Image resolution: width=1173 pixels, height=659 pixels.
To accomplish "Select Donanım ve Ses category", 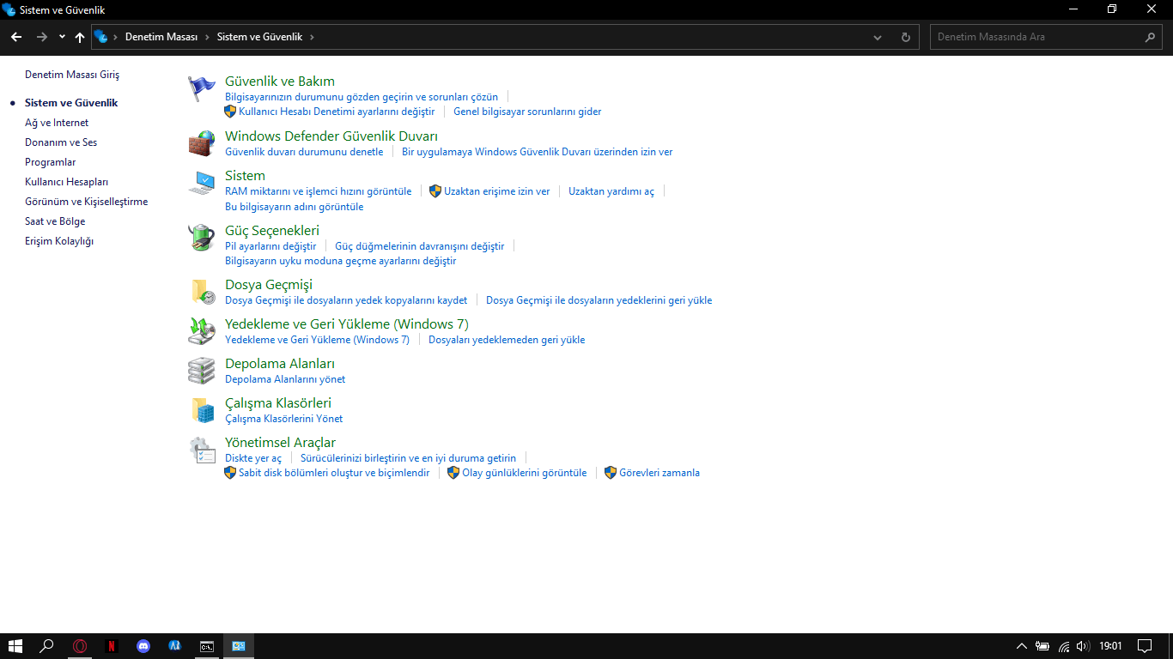I will (61, 142).
